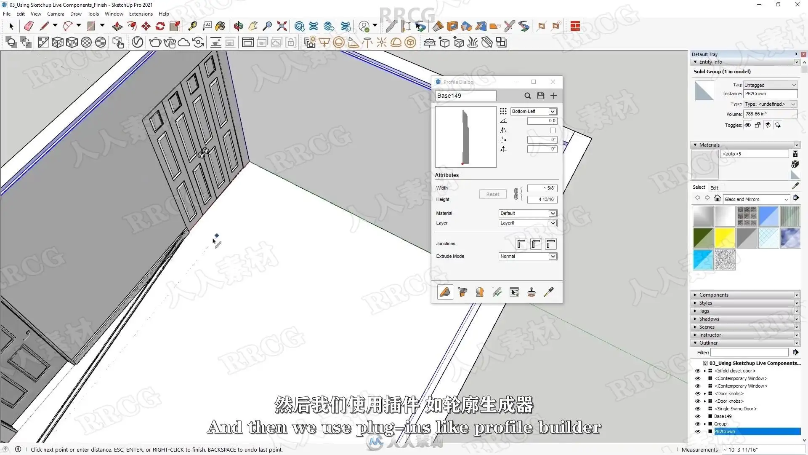
Task: Select the Rotate tool
Action: [x=160, y=26]
